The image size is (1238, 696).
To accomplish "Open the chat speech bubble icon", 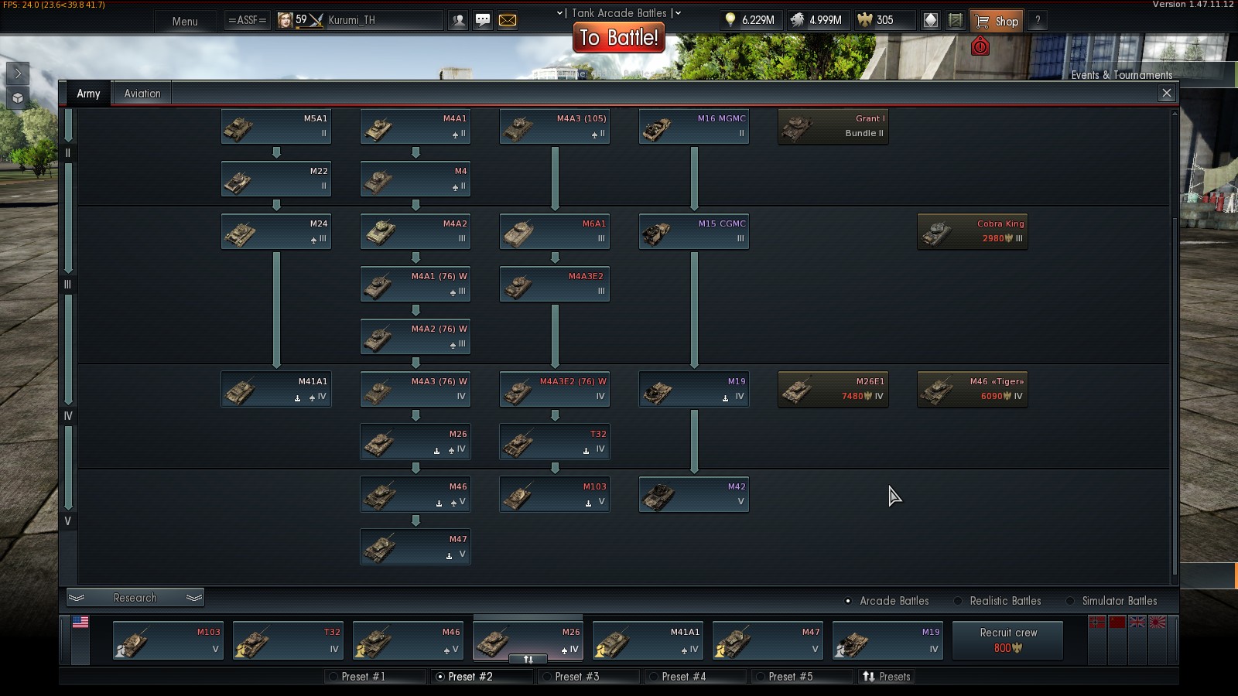I will tap(483, 21).
